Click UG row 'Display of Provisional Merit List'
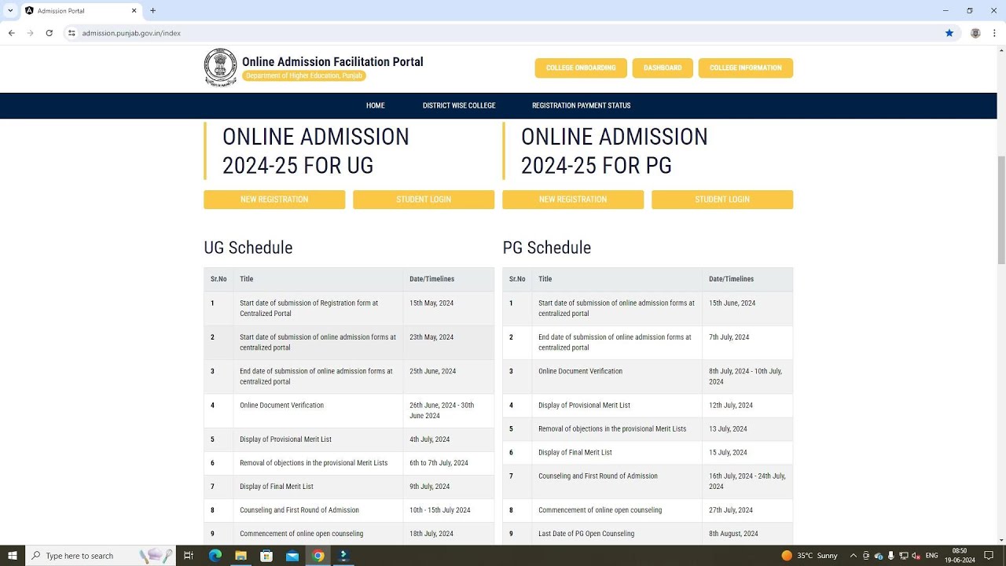The height and width of the screenshot is (566, 1006). (349, 439)
